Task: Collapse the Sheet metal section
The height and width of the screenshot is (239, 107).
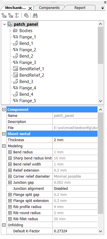Action: point(4,134)
